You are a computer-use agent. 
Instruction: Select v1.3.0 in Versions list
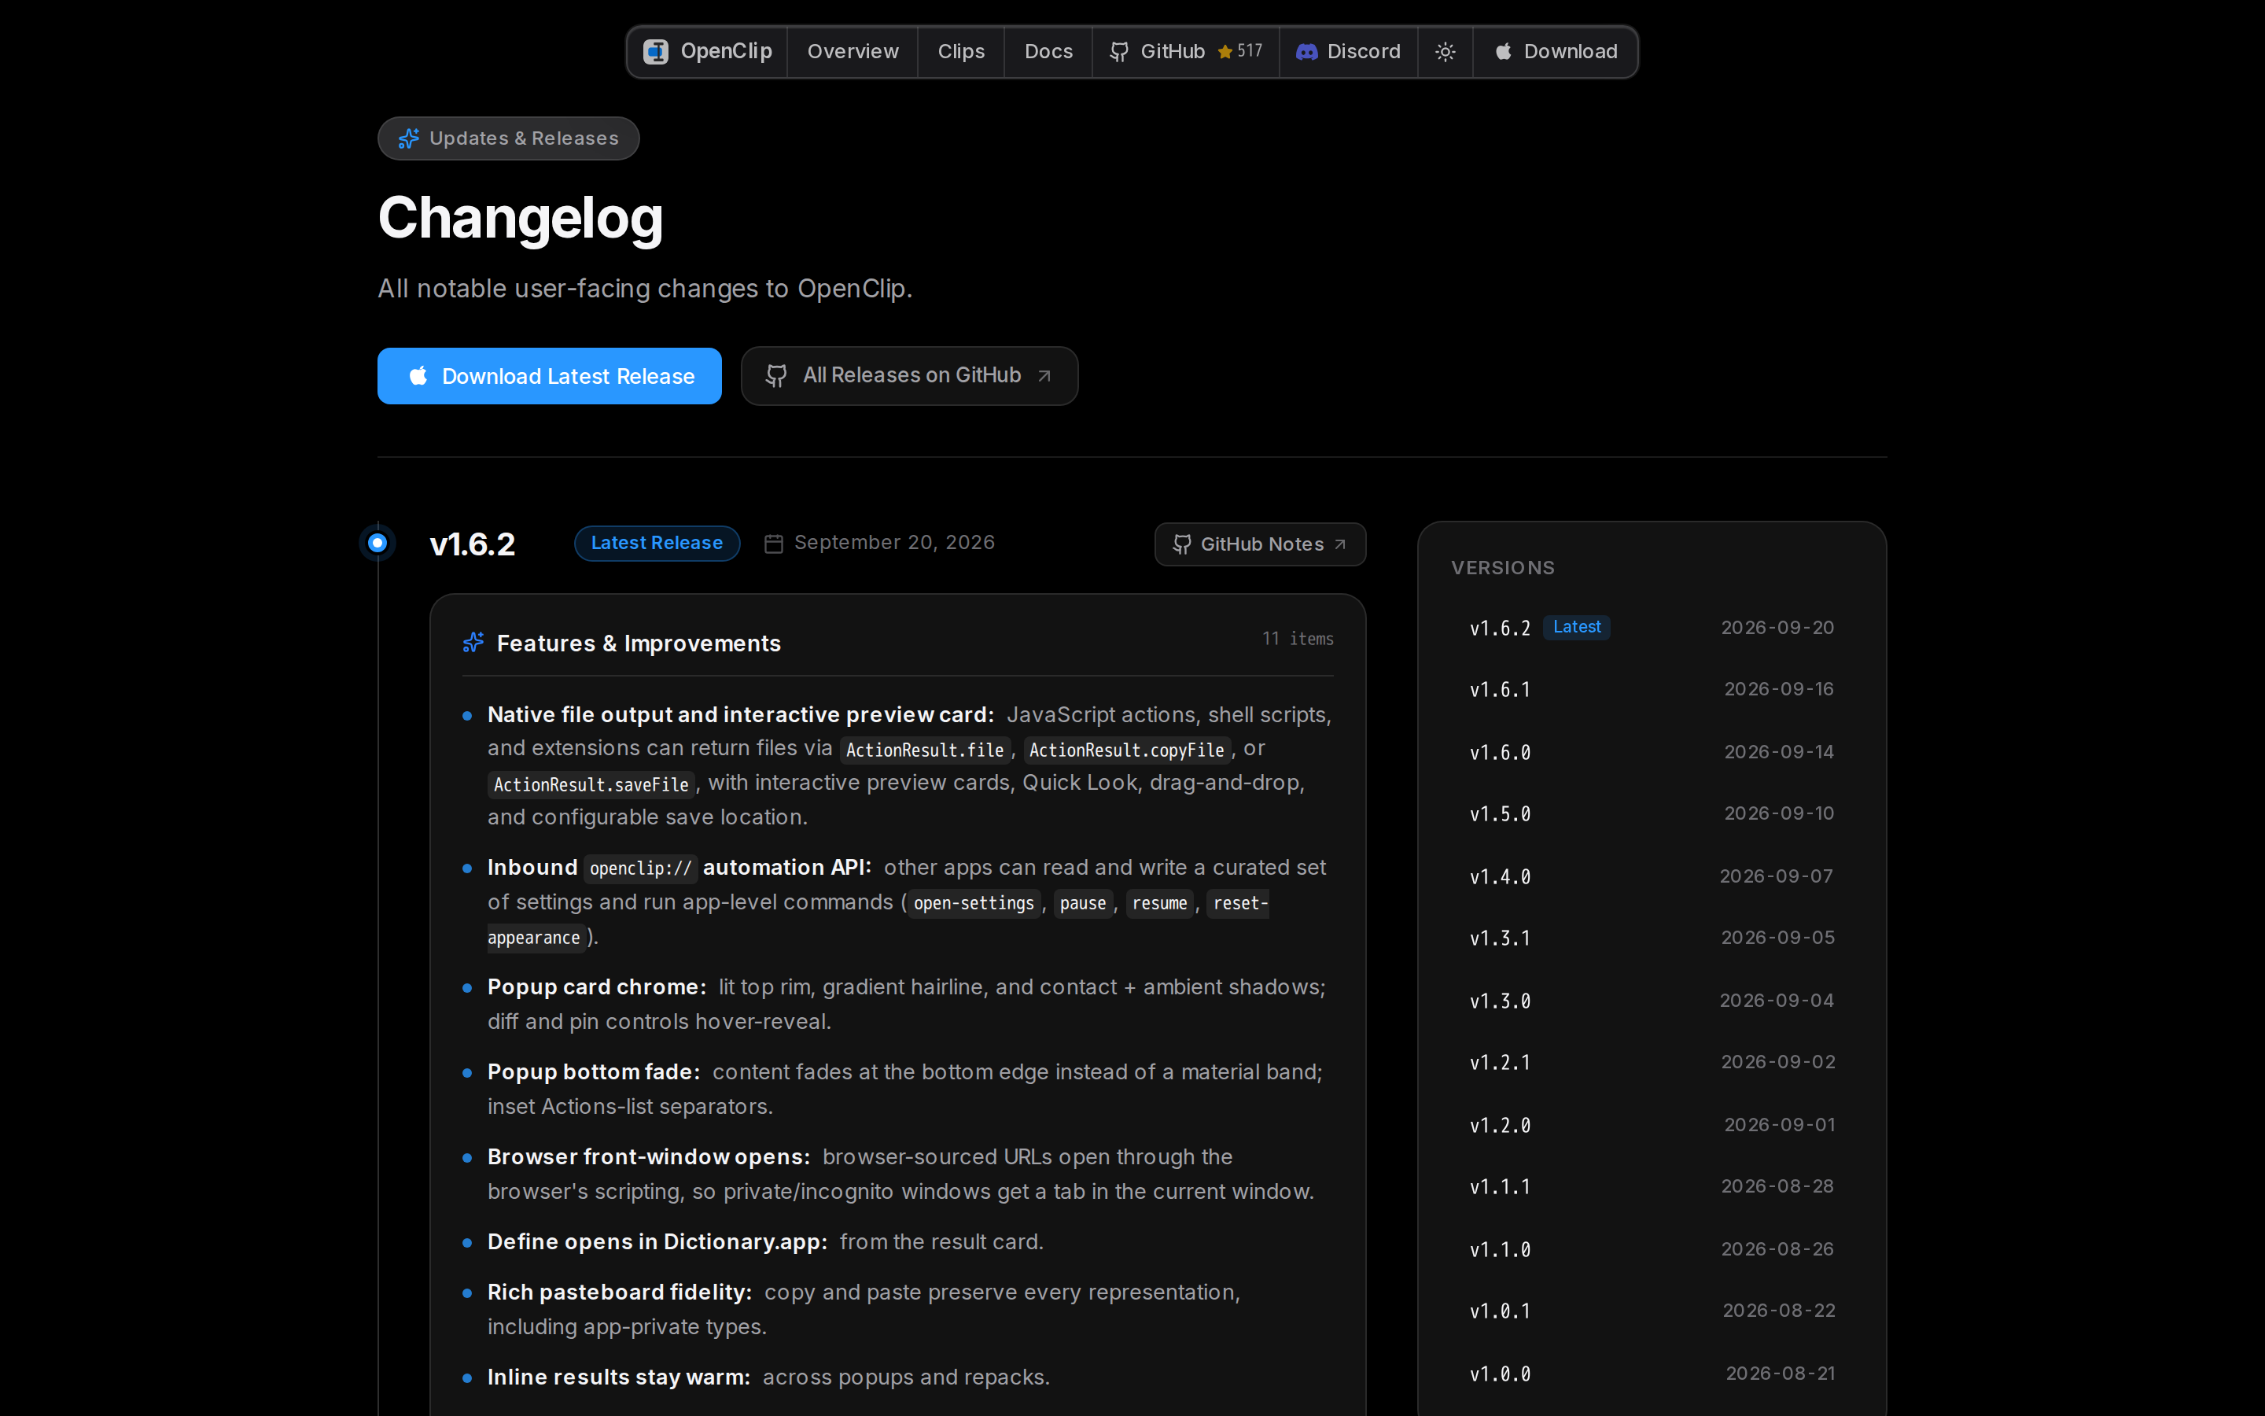coord(1652,1001)
